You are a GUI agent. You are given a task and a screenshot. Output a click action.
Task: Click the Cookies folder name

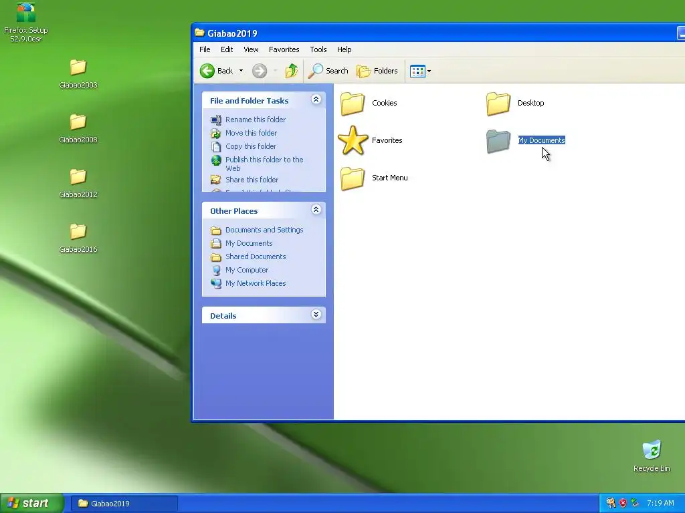[x=385, y=103]
